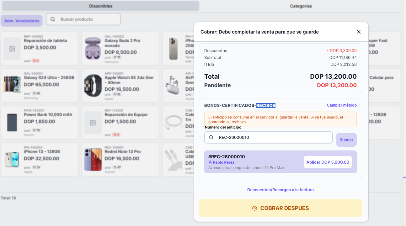Click the SubTotal DOP 11,186.44 value

(x=343, y=57)
